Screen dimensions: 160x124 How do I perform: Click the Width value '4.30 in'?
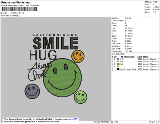(x=156, y=10)
